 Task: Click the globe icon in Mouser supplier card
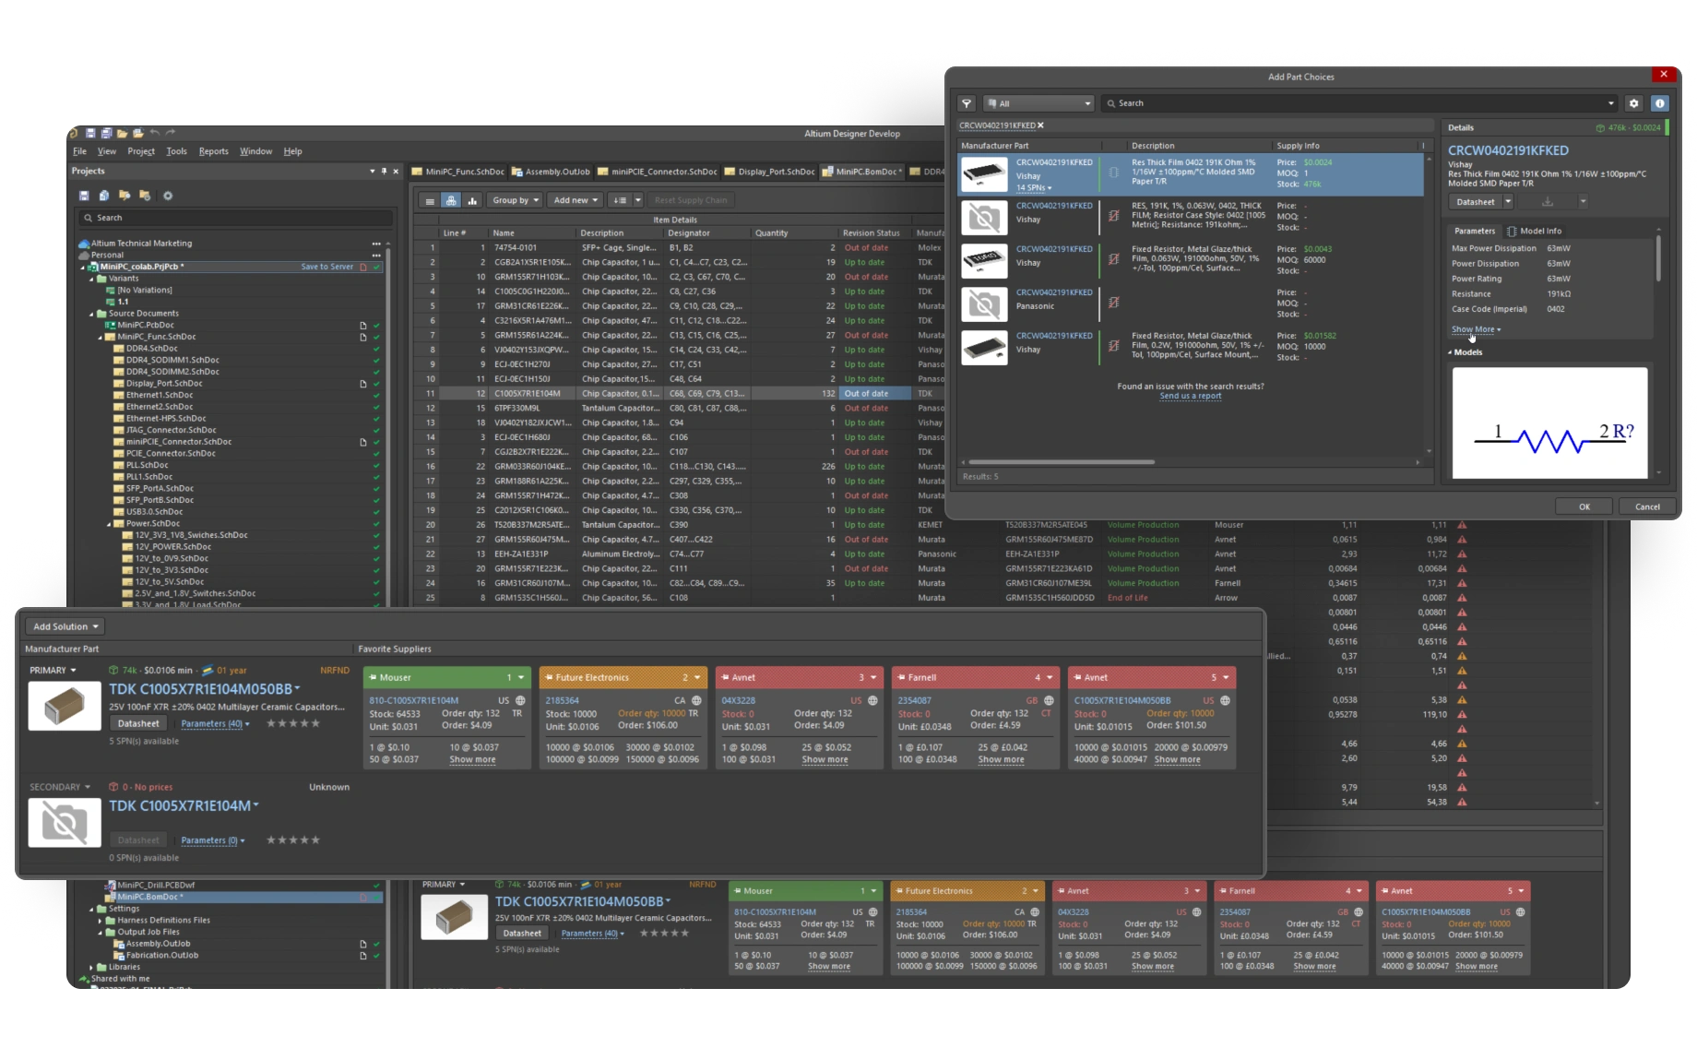(520, 700)
